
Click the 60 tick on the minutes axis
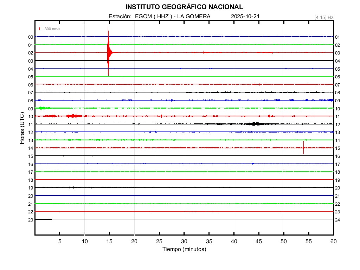coord(333,241)
